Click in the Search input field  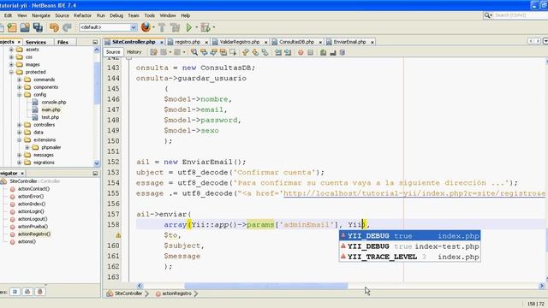(x=520, y=15)
